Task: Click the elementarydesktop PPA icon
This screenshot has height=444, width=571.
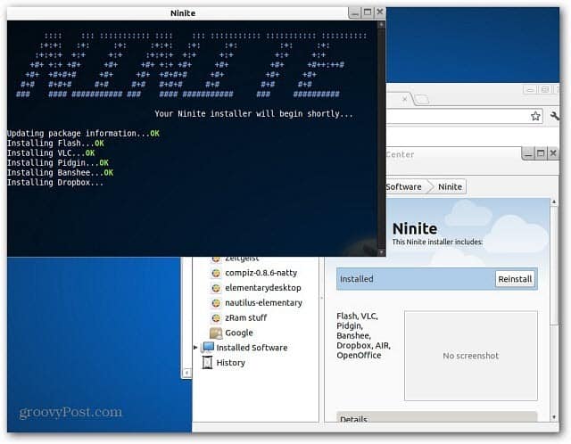Action: coord(216,288)
